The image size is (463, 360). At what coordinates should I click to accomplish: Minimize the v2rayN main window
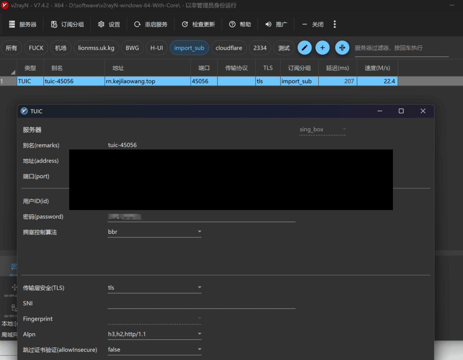[452, 5]
